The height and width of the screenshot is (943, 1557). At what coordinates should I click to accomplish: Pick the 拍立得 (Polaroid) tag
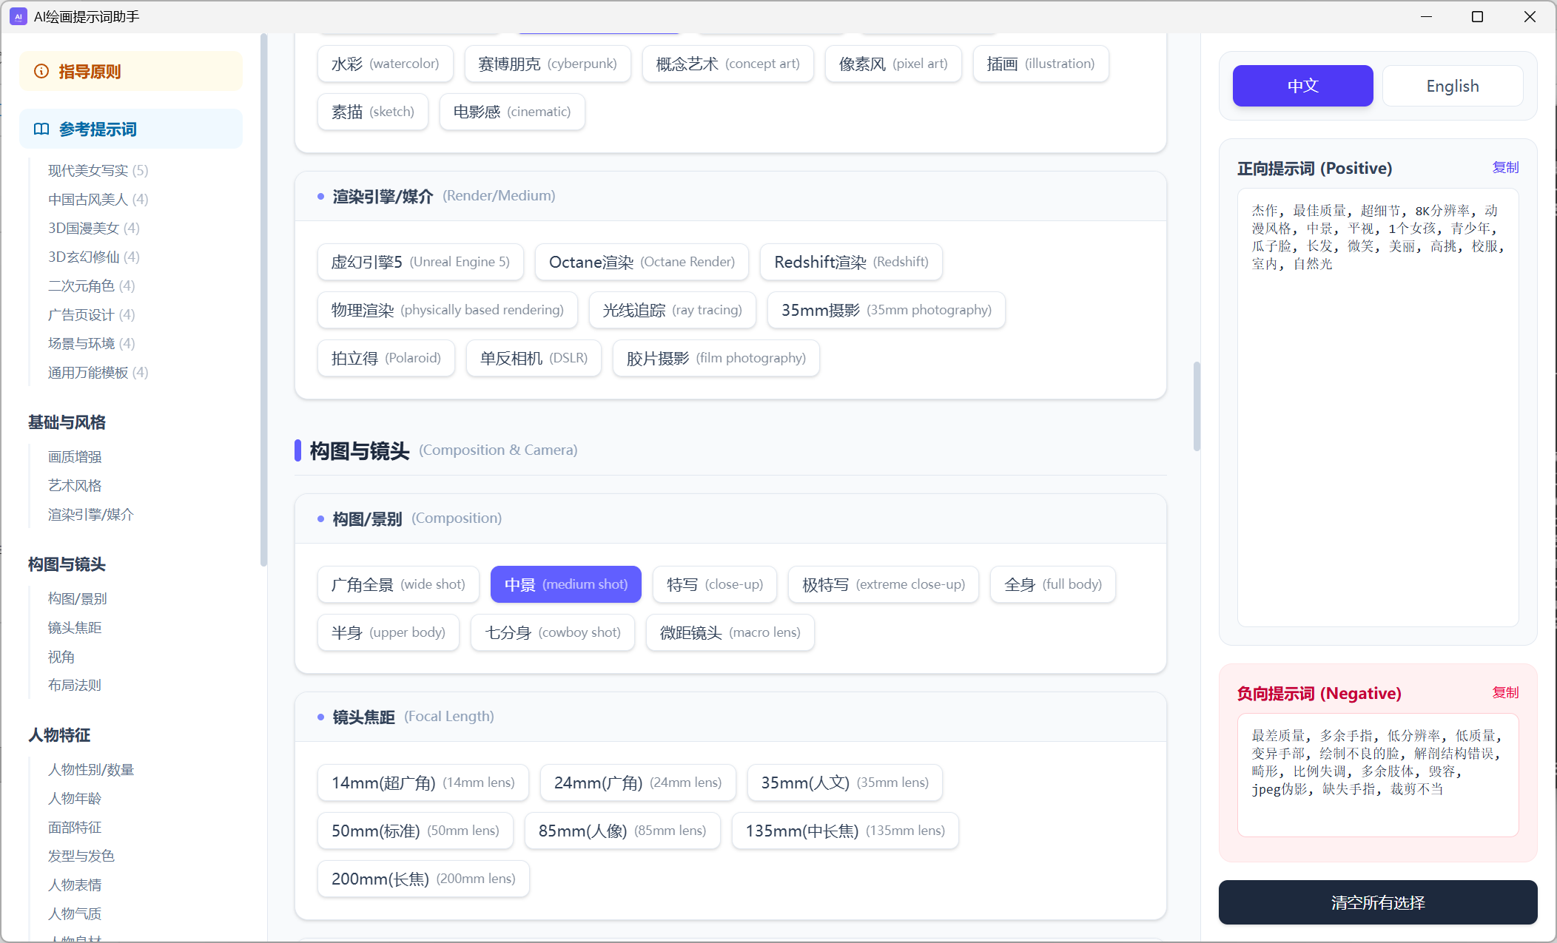386,358
